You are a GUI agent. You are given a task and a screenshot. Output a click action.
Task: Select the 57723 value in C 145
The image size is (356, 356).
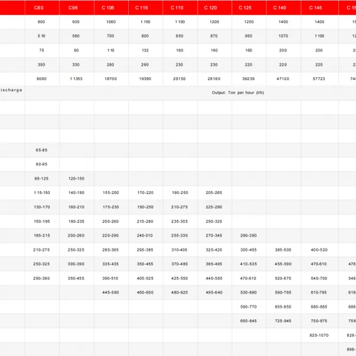click(x=319, y=79)
